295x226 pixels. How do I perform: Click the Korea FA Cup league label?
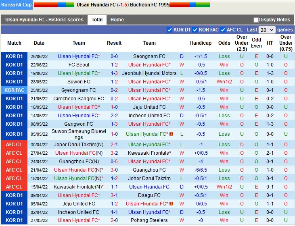17,5
